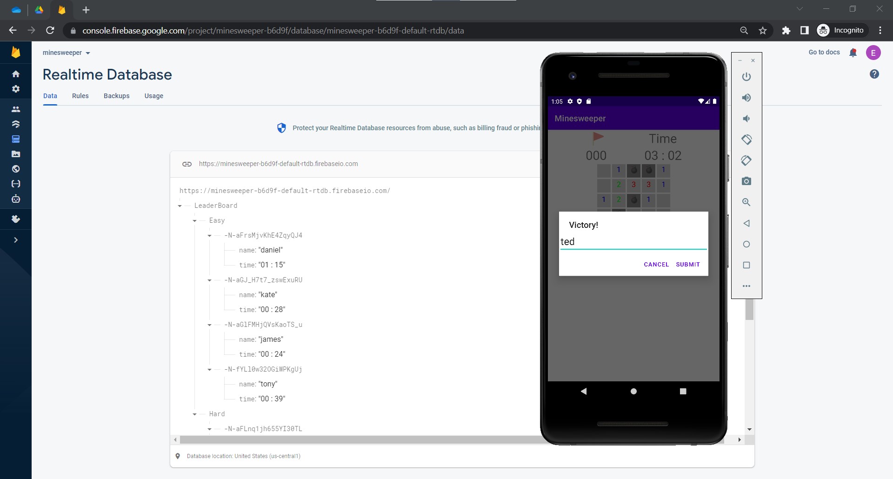Collapse the LeaderBoard node
The image size is (893, 479).
pyautogui.click(x=180, y=206)
